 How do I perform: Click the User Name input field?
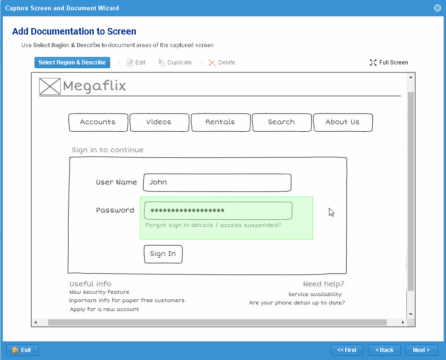pos(217,183)
